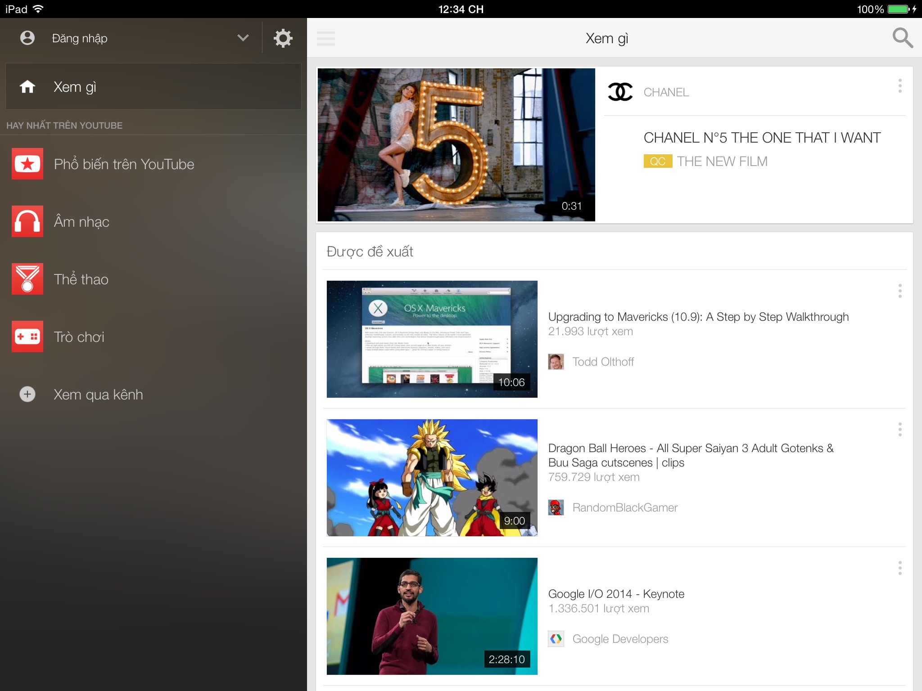
Task: Click the Chanel logo icon
Action: coord(620,92)
